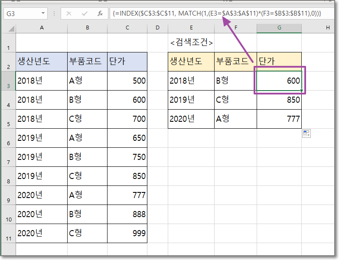
Task: Select row 11 header
Action: 9,233
